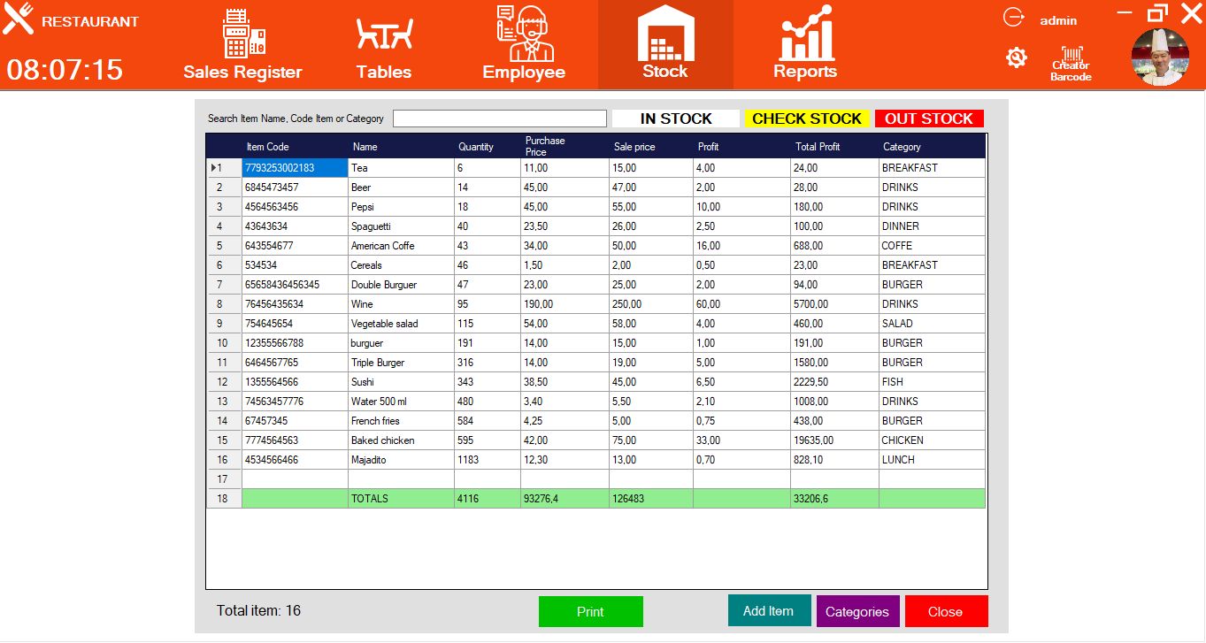Filter by CHECK STOCK yellow button

coord(807,119)
